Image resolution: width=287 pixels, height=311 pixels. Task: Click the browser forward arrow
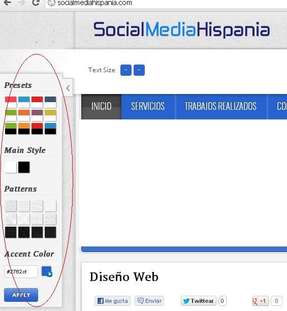pos(21,3)
